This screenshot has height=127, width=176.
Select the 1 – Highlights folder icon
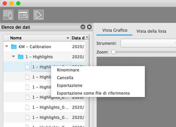[21, 57]
